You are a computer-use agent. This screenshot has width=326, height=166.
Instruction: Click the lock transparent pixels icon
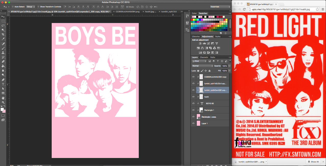click(x=198, y=71)
